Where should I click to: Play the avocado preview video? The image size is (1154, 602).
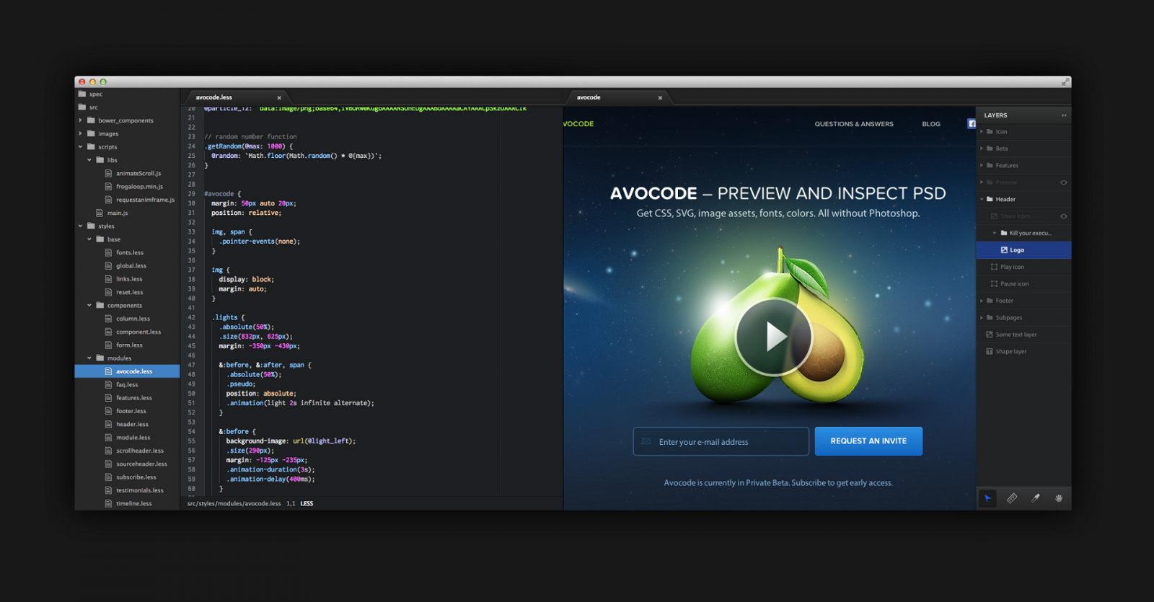click(x=773, y=337)
